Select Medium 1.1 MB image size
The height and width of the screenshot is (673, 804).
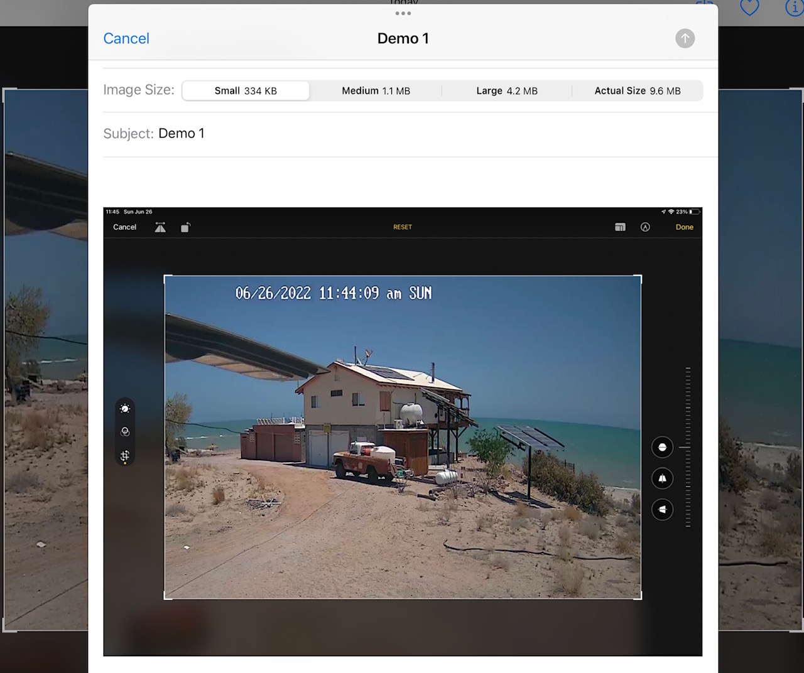(376, 91)
